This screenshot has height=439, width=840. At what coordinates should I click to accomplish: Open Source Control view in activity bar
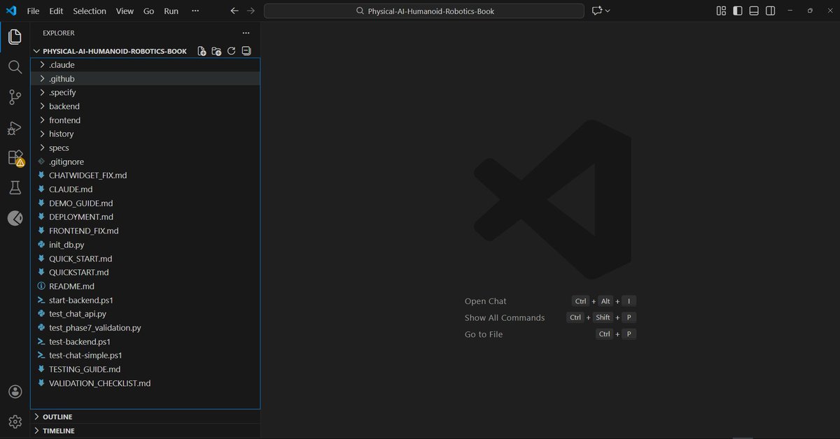pyautogui.click(x=15, y=97)
